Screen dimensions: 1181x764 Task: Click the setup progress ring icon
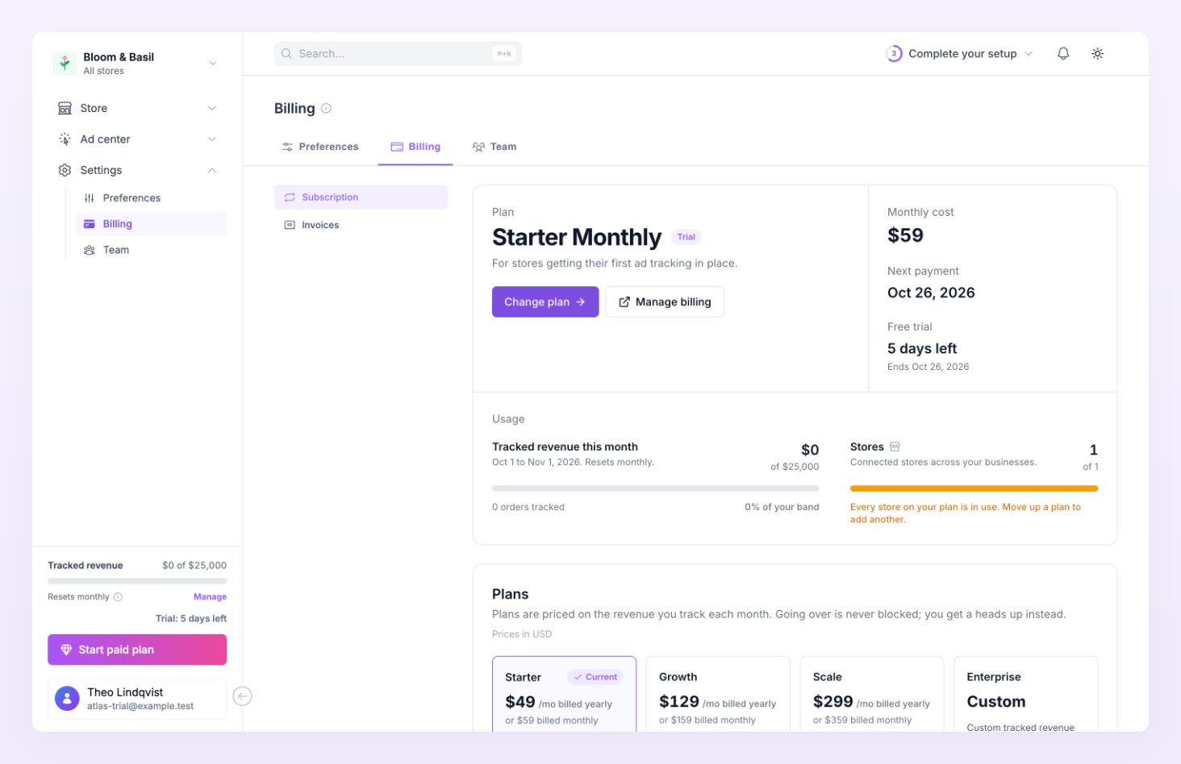894,54
